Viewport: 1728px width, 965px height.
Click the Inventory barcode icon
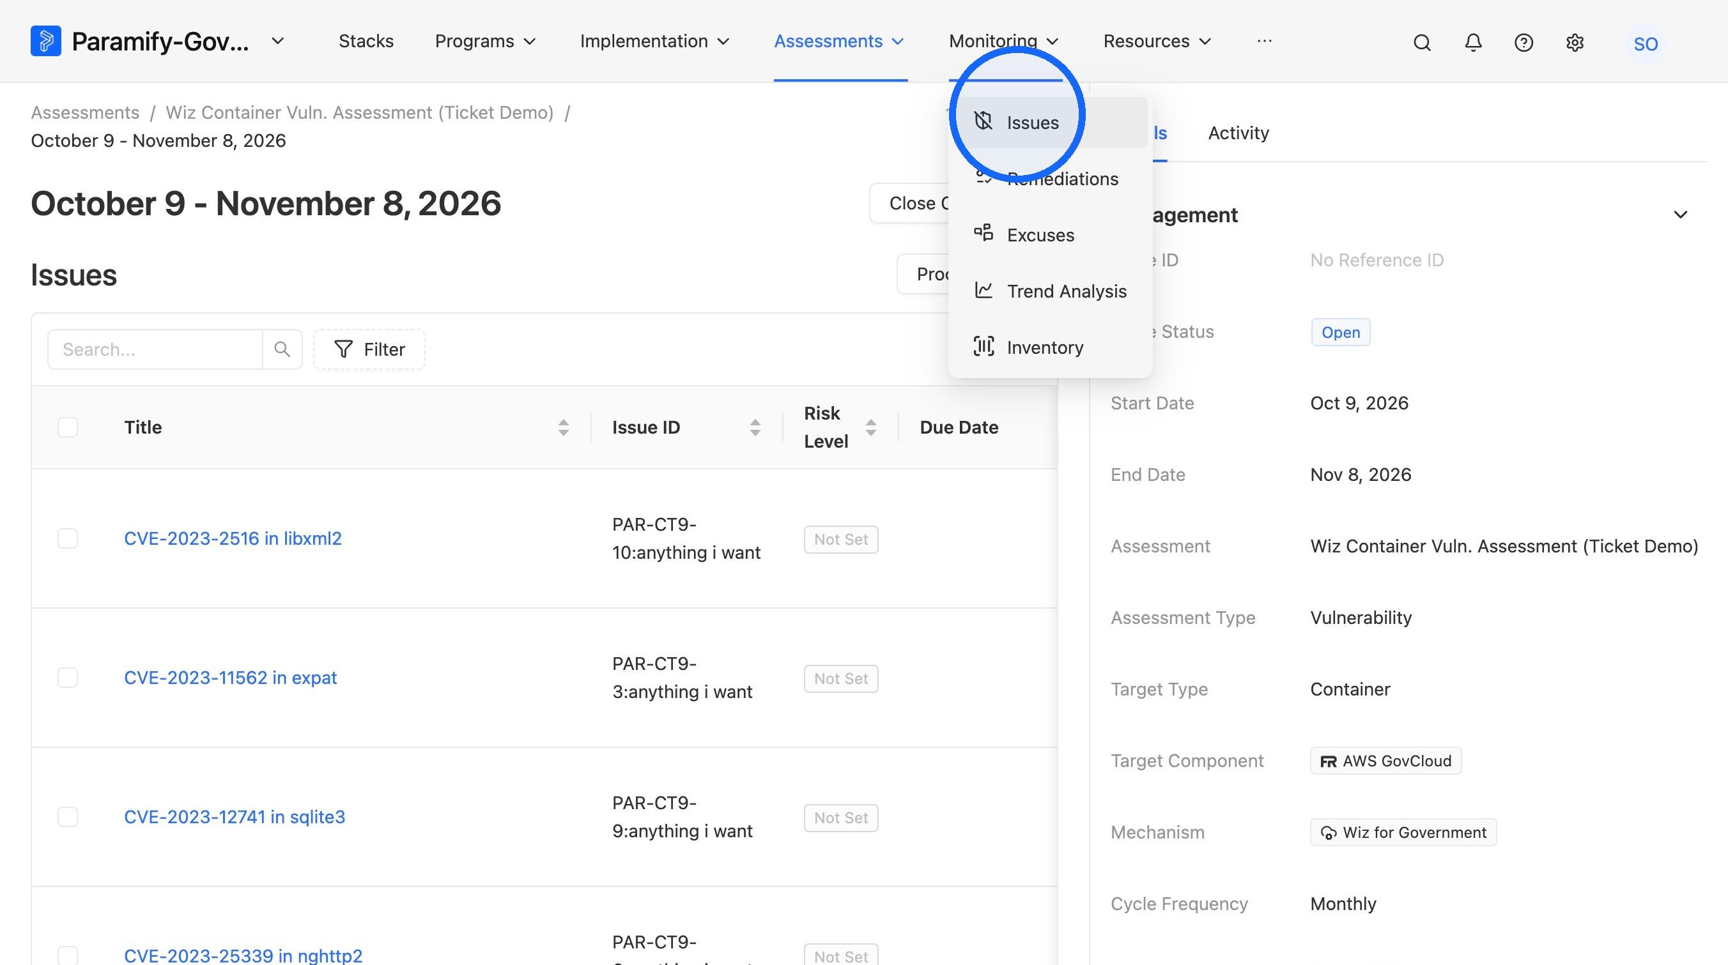coord(984,346)
